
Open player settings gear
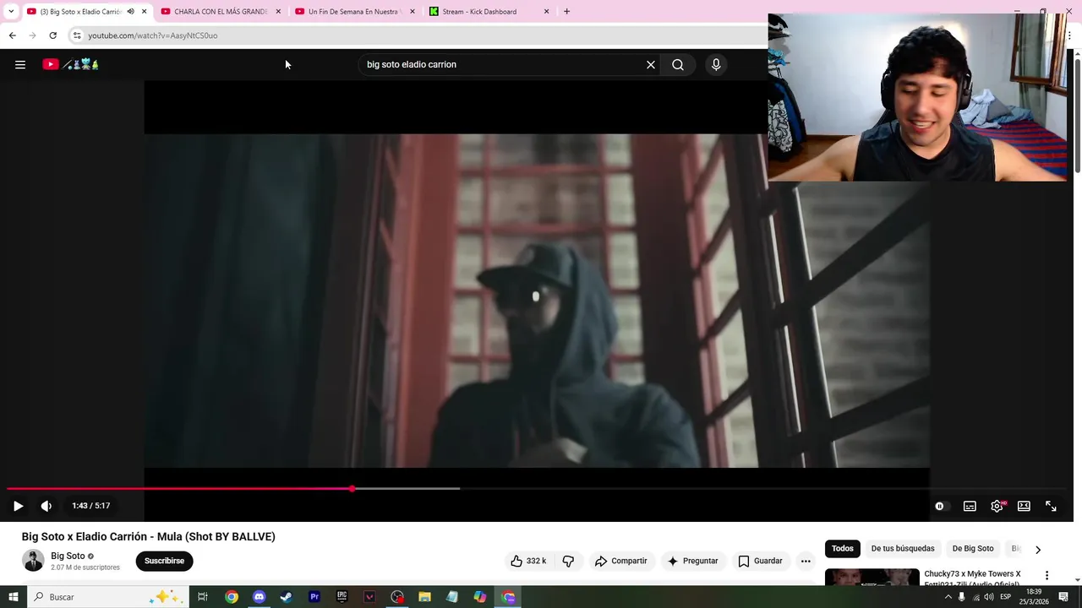pyautogui.click(x=997, y=506)
